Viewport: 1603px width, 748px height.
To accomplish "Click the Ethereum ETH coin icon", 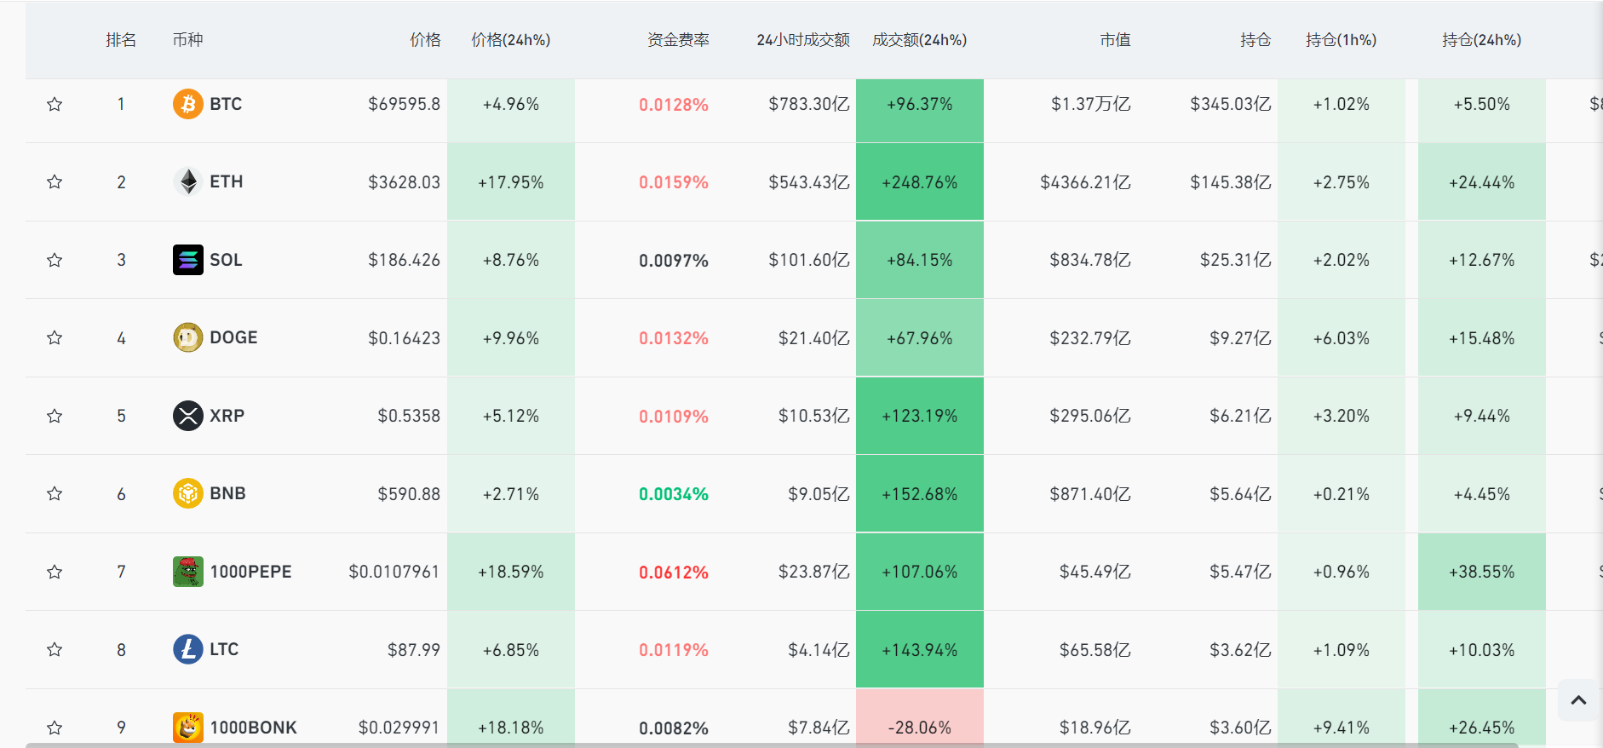I will pyautogui.click(x=187, y=181).
